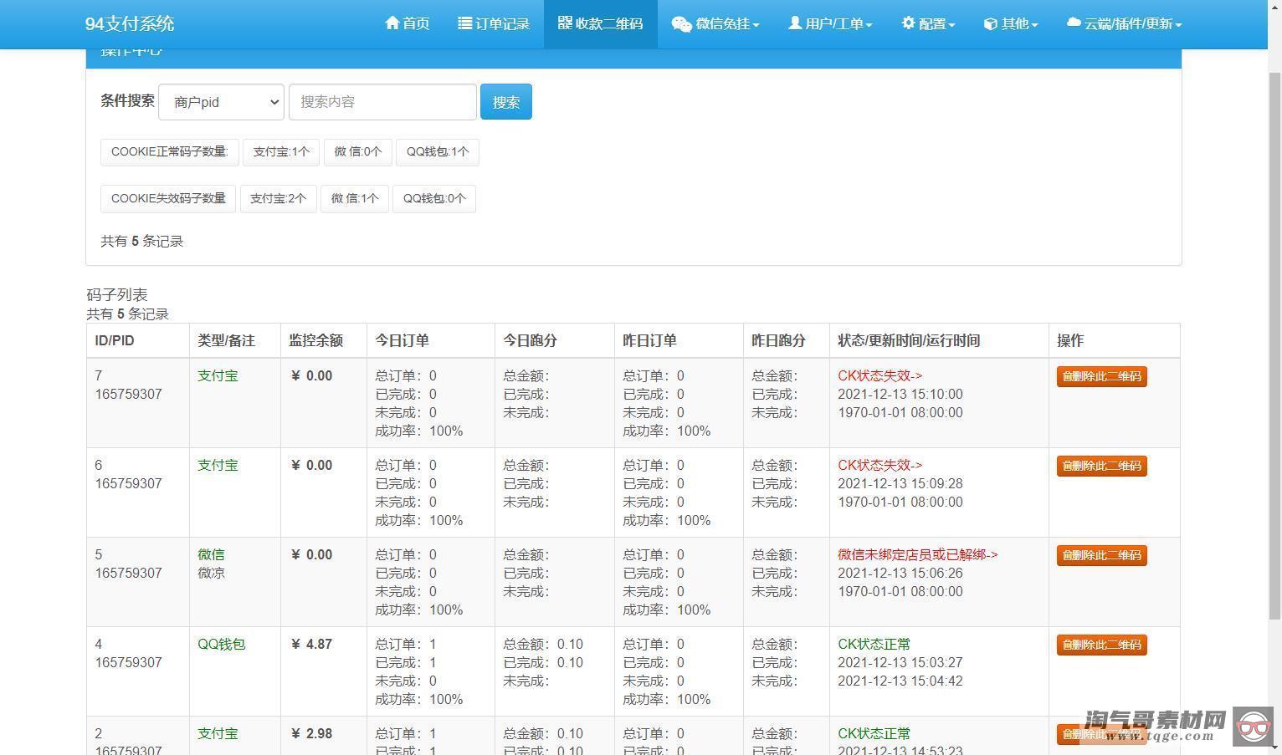Focus the 搜索内容 search input
Screen dimensions: 1282x755
coord(382,102)
